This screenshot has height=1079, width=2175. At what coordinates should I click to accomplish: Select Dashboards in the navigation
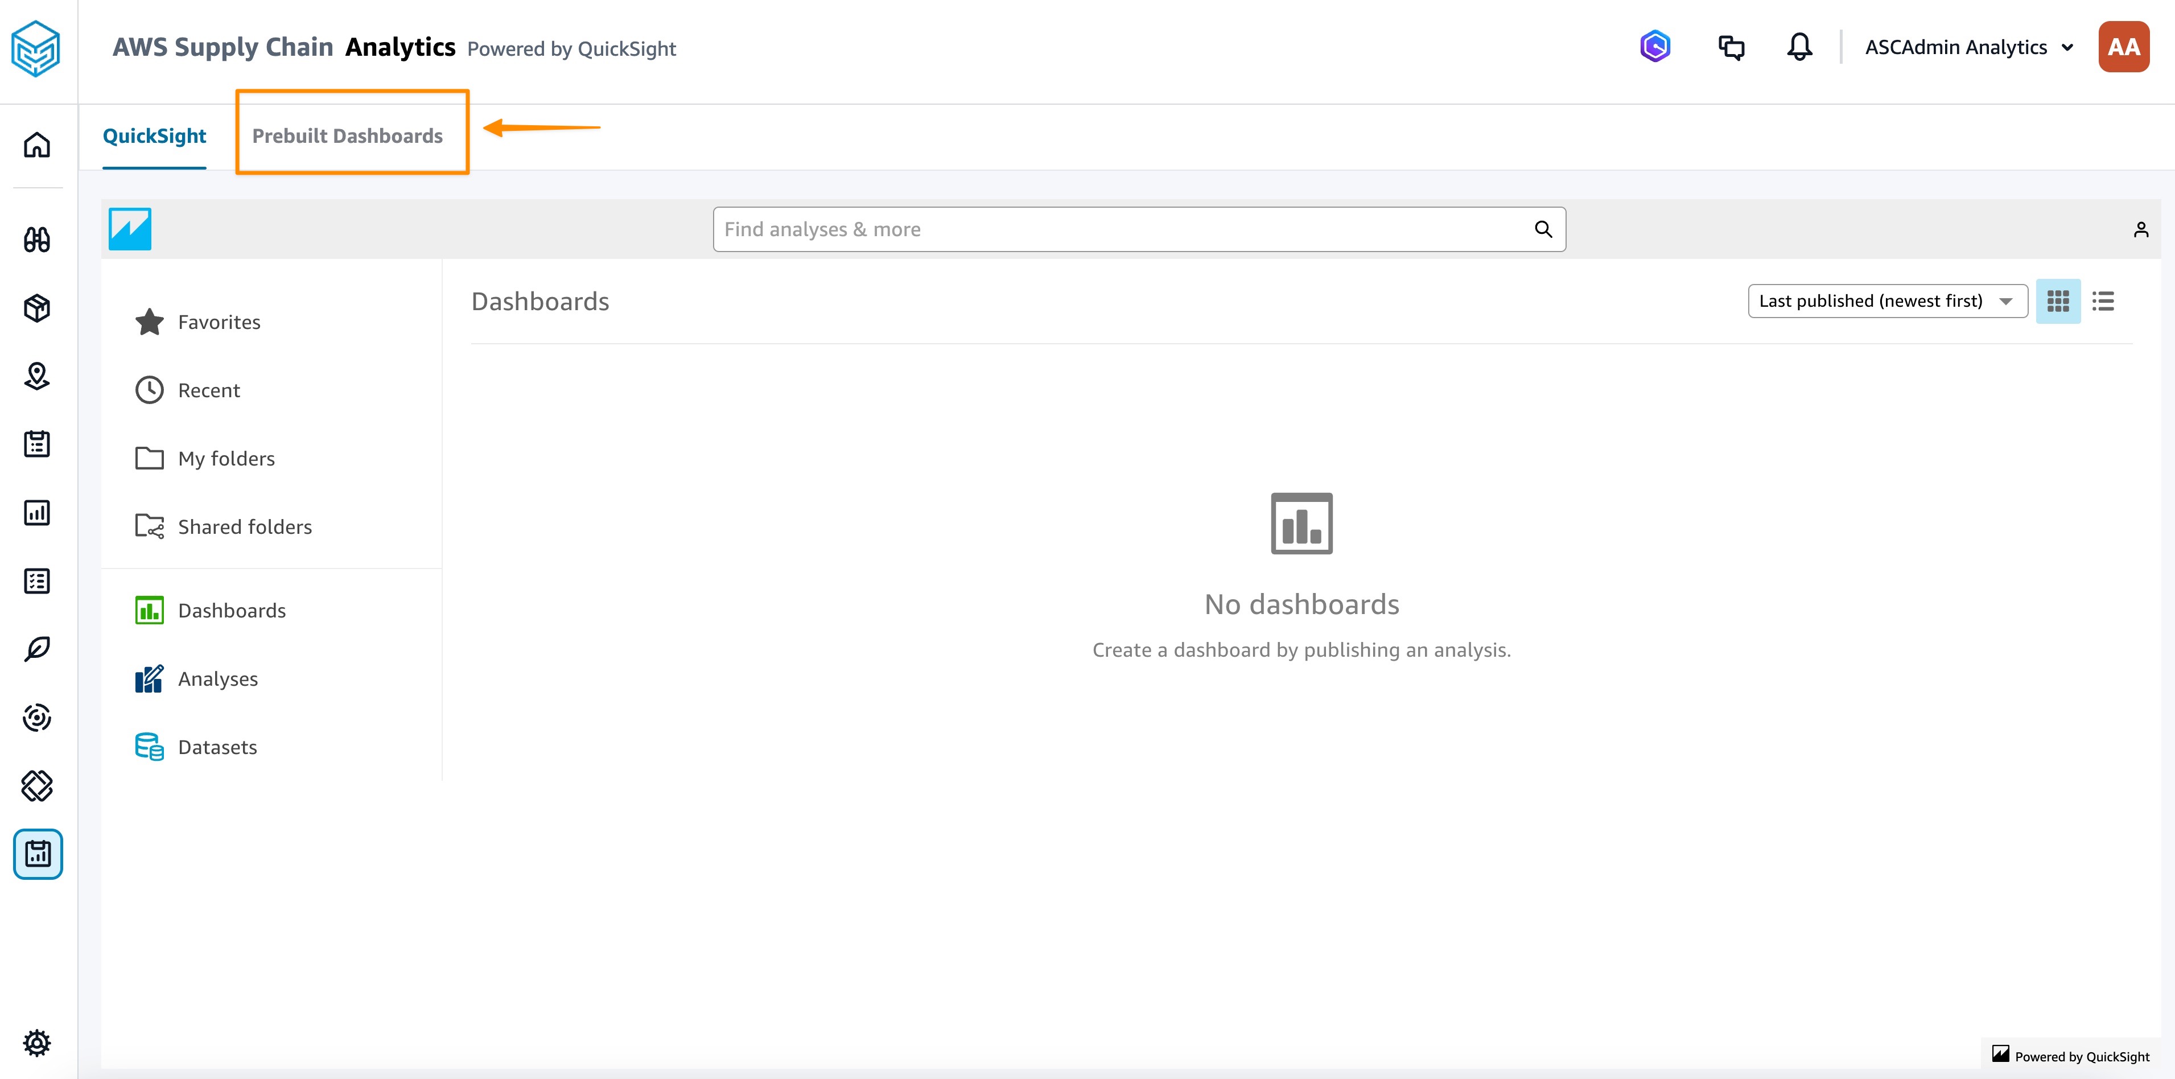(210, 611)
